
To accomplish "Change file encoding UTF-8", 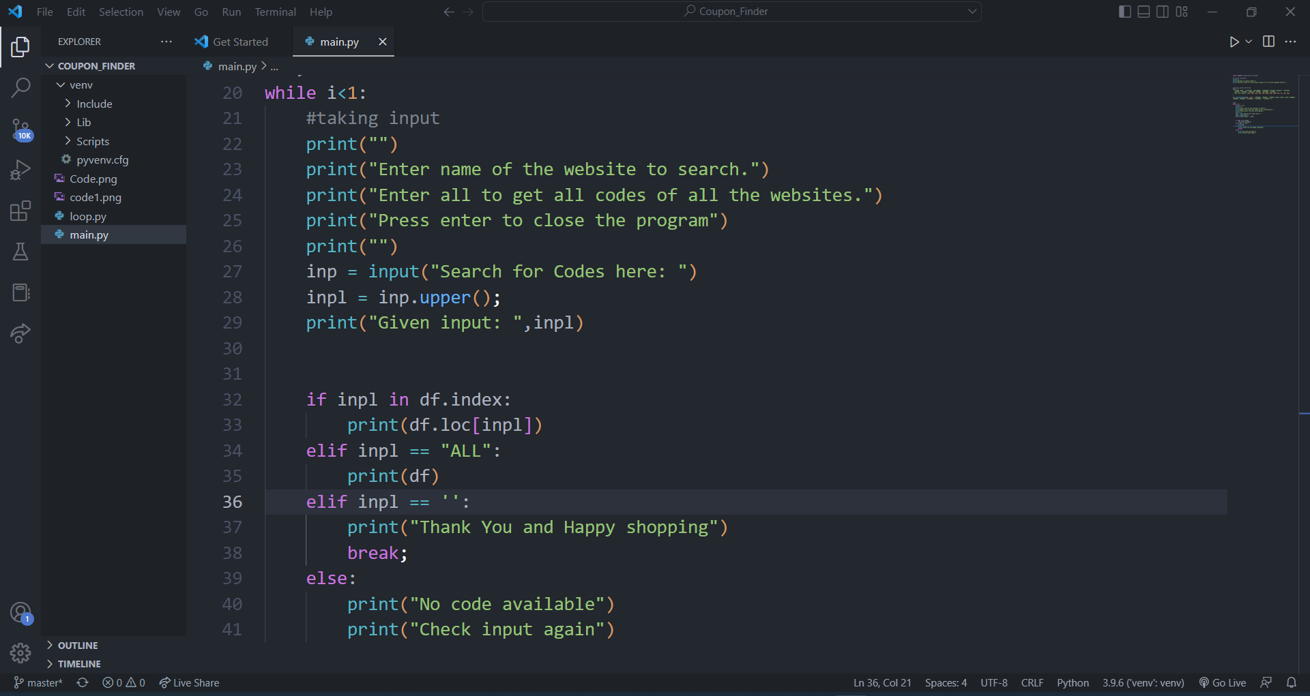I will (x=994, y=683).
